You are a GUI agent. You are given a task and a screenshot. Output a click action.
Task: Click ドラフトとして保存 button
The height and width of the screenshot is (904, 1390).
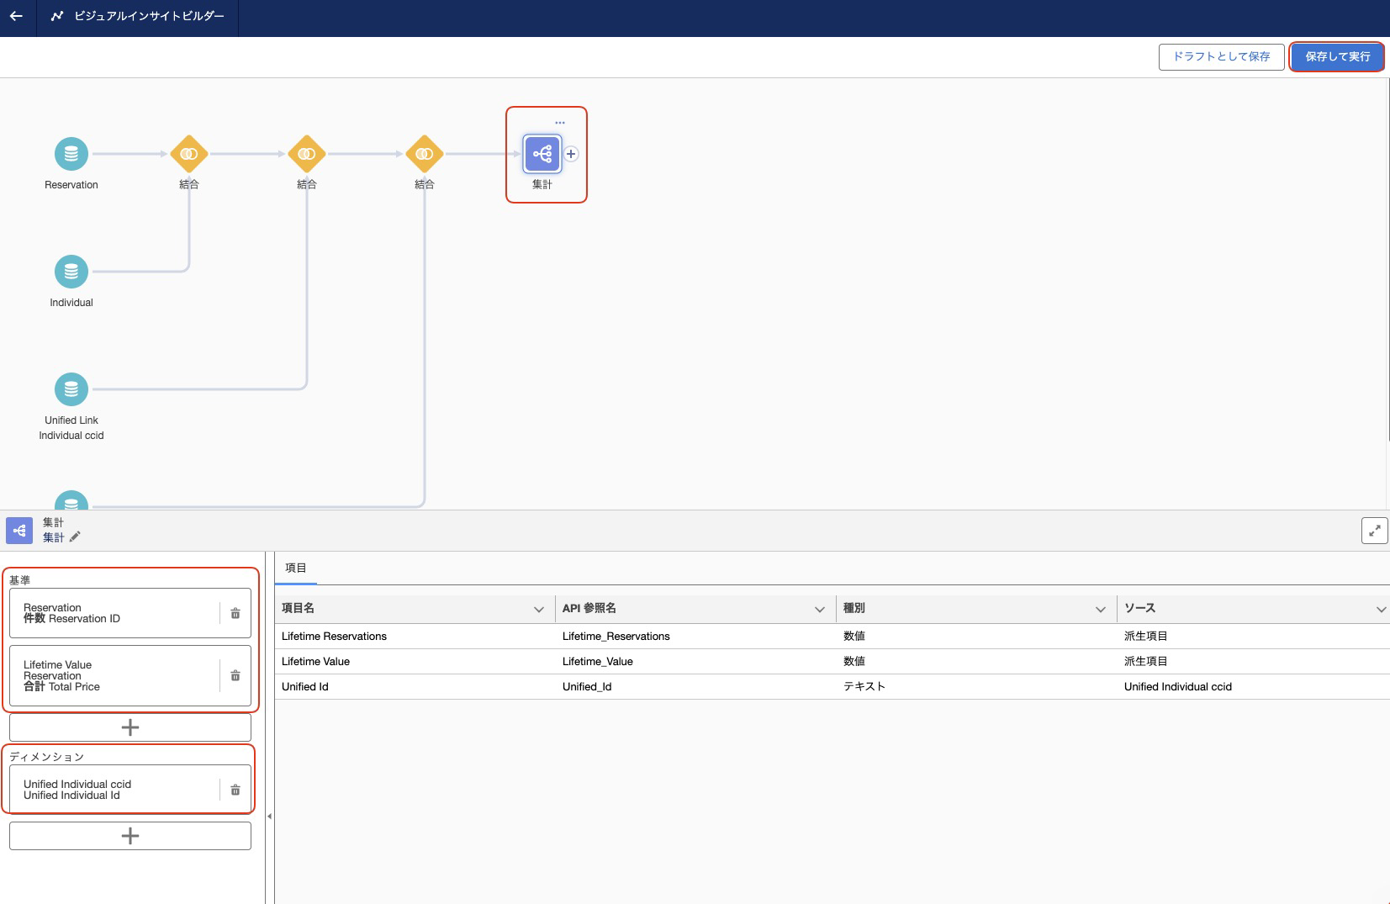tap(1221, 56)
